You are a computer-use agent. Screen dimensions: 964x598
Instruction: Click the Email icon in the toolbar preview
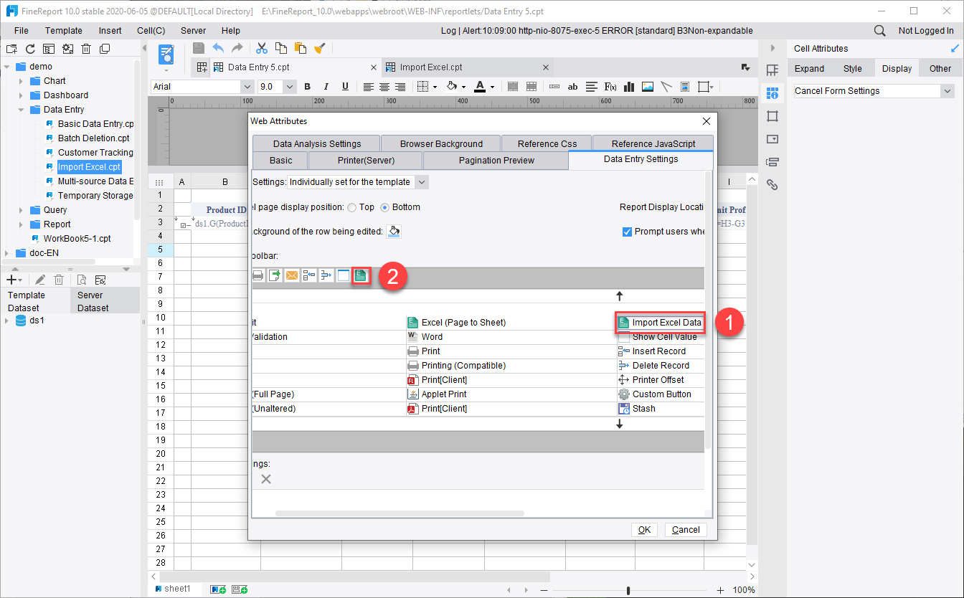click(291, 275)
